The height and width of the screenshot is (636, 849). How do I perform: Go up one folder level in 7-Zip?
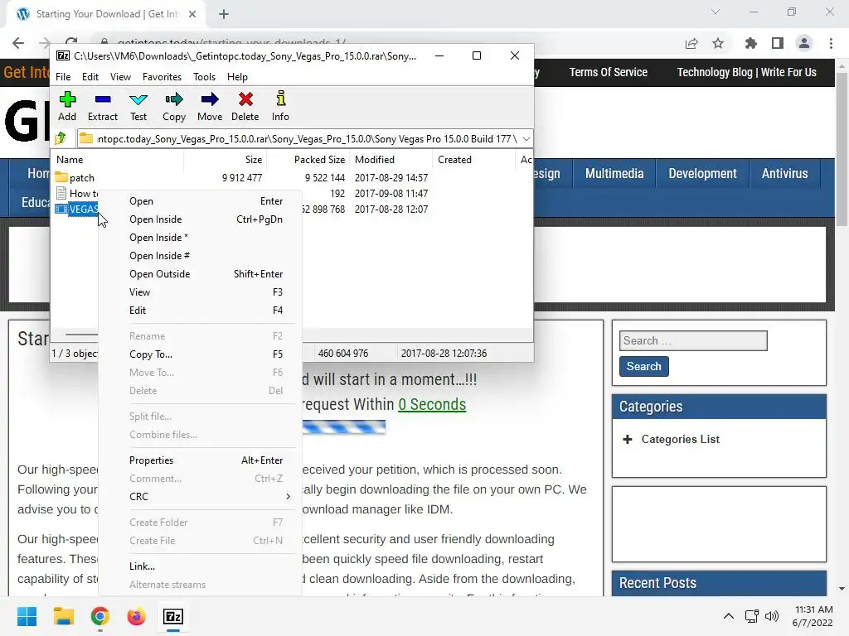(61, 138)
